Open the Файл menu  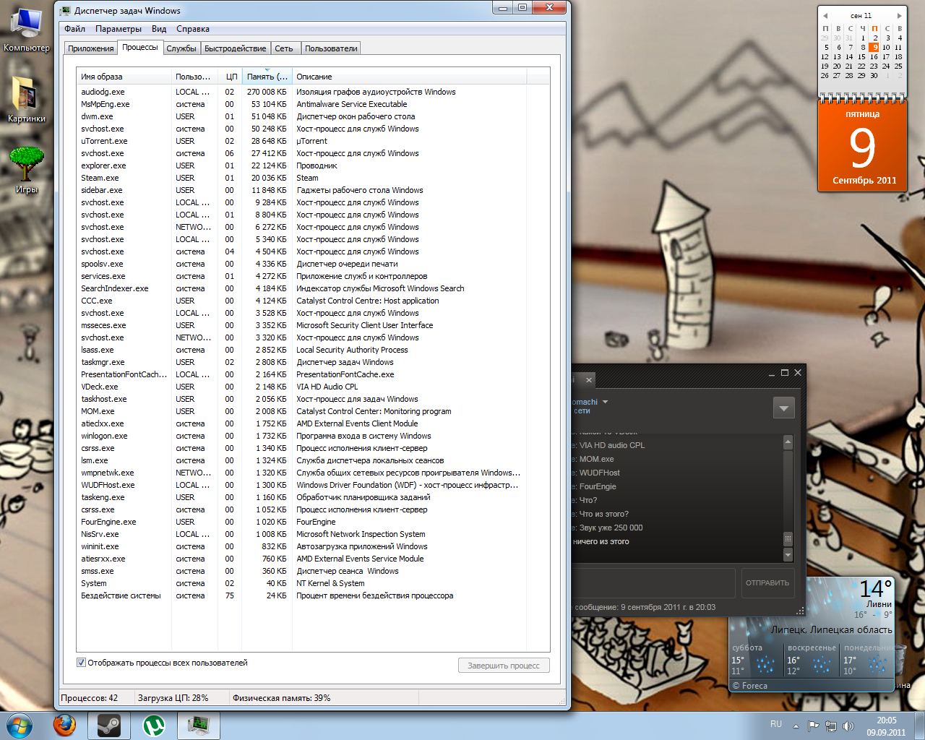click(x=74, y=29)
